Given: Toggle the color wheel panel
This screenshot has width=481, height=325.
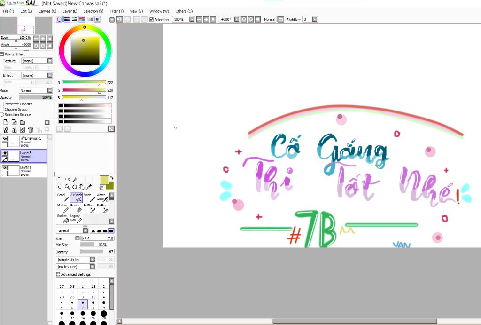Looking at the screenshot, I should 60,19.
